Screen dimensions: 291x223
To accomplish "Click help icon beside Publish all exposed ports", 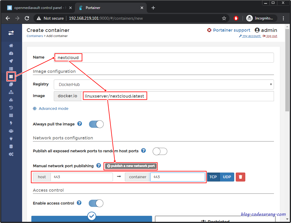I will (143, 150).
